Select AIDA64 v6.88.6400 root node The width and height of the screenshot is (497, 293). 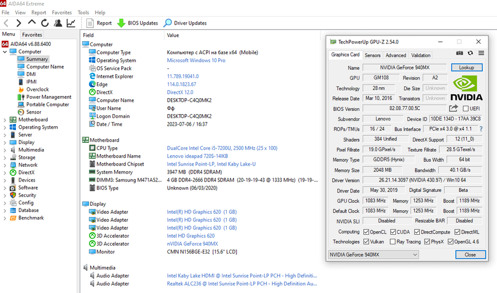(x=30, y=44)
